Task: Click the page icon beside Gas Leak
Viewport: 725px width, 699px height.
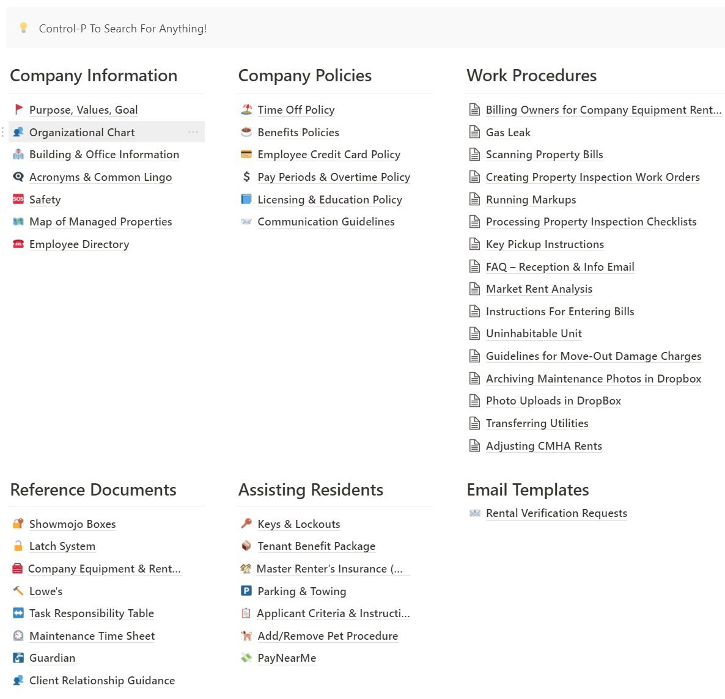Action: [x=475, y=132]
